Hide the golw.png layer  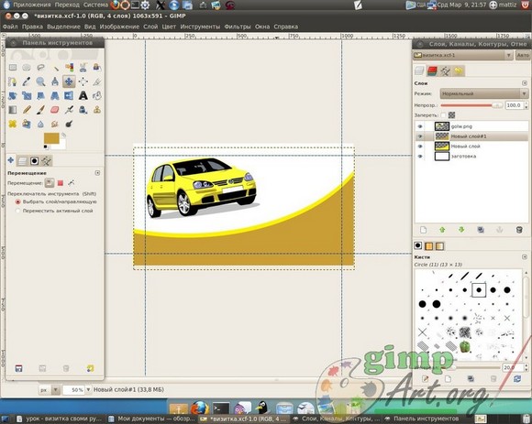420,126
